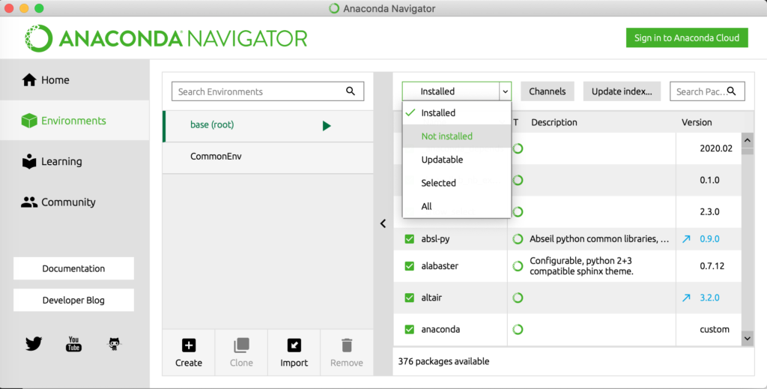Viewport: 767px width, 389px height.
Task: Sort by the Description column header
Action: click(554, 122)
